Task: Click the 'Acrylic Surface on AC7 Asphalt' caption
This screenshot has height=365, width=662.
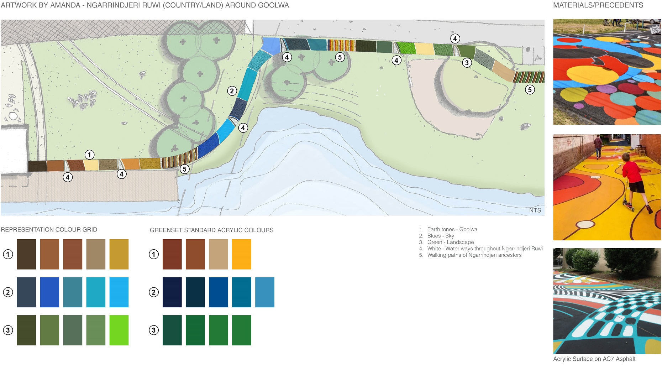Action: (x=594, y=359)
